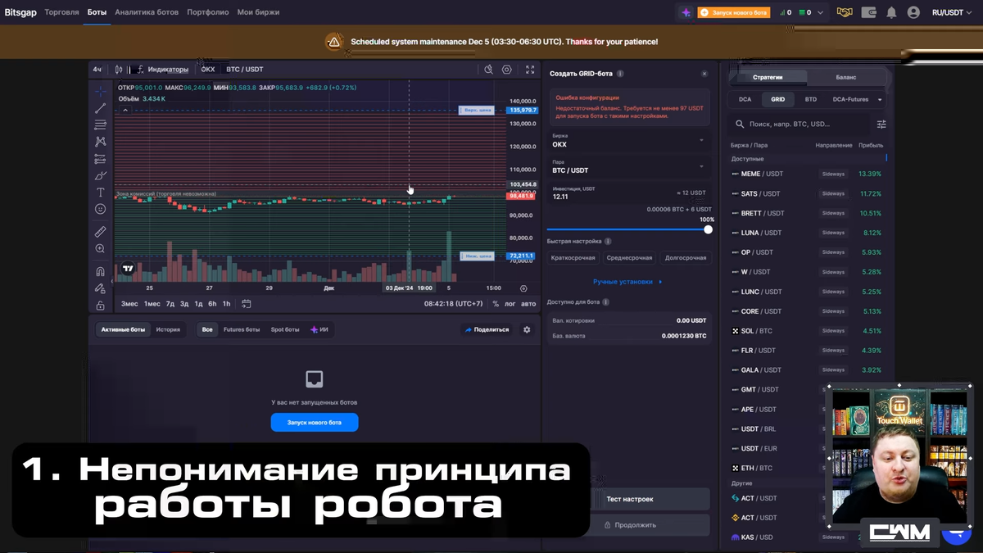Close the Создать GRID-бота panel
This screenshot has width=983, height=553.
click(704, 74)
